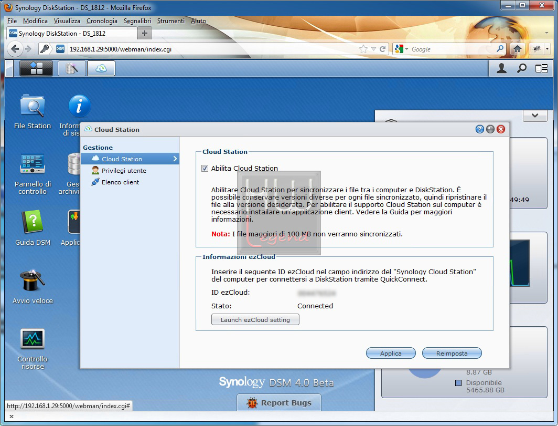
Task: Click the Google search field
Action: [x=453, y=49]
